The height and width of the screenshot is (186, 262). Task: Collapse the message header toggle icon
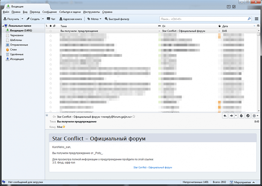pos(47,115)
